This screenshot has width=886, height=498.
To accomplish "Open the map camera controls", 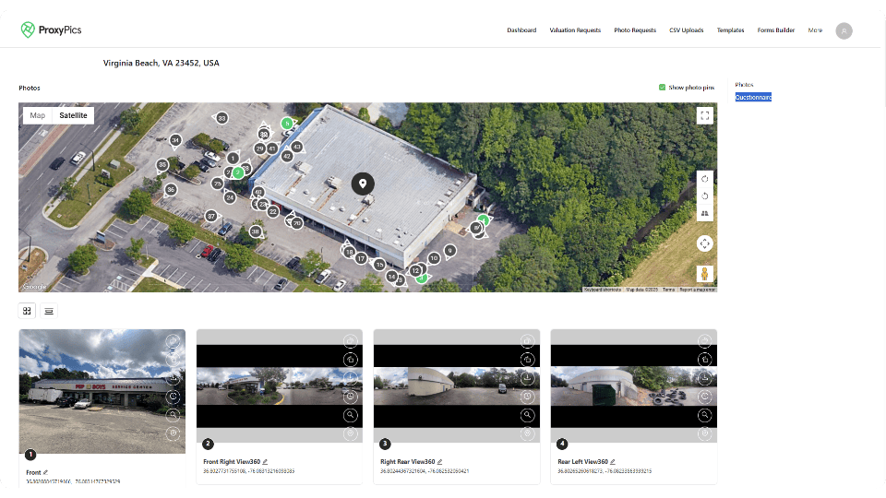I will tap(705, 243).
